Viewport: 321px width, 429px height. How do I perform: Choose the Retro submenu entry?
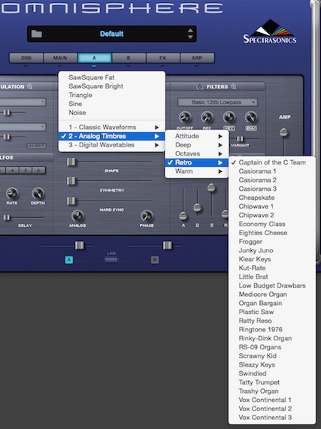[x=197, y=162]
